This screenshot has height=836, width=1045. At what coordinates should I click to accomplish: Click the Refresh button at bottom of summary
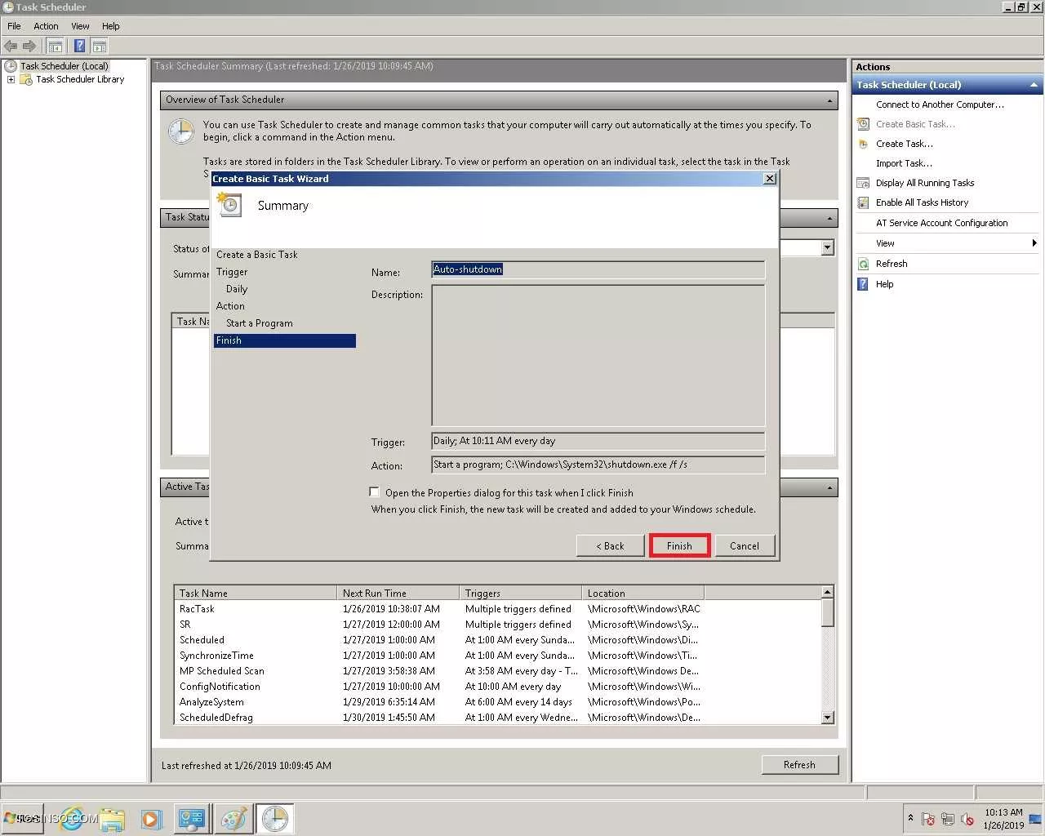tap(799, 765)
